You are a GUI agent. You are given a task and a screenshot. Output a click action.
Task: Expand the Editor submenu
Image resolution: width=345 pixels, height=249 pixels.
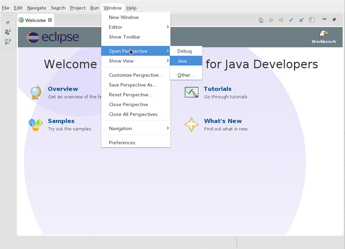pos(136,27)
